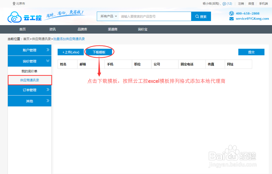Viewport: 272px width, 174px height.
Task: Click the 网址 column header
Action: 238,64
